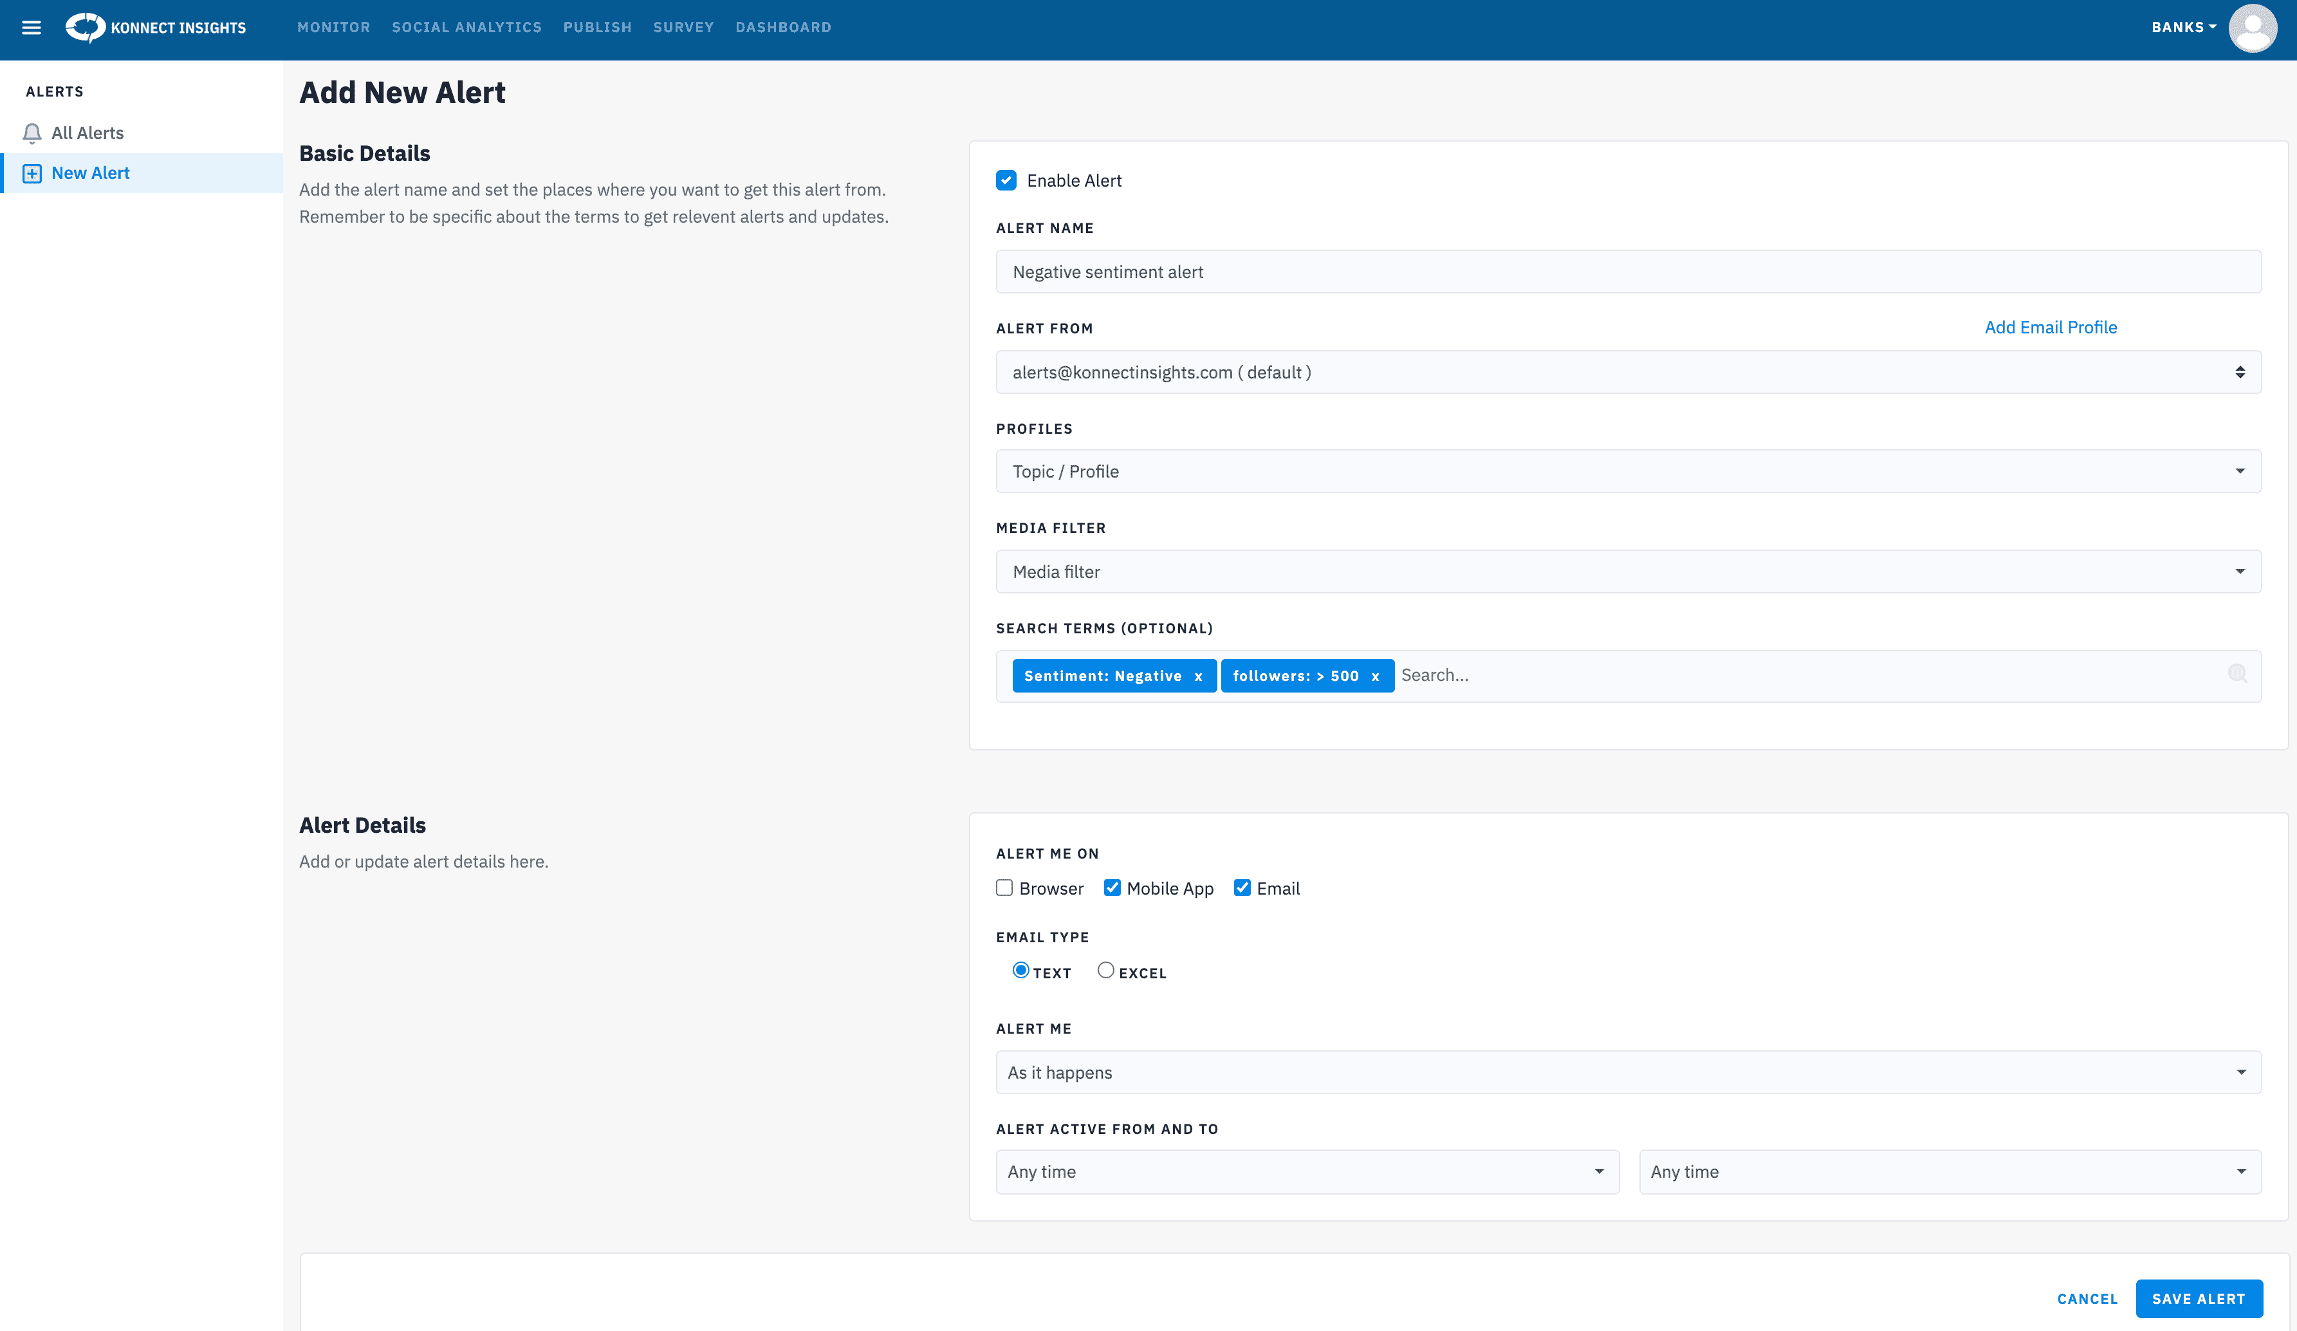This screenshot has height=1331, width=2297.
Task: Expand the Media filter dropdown
Action: point(1628,572)
